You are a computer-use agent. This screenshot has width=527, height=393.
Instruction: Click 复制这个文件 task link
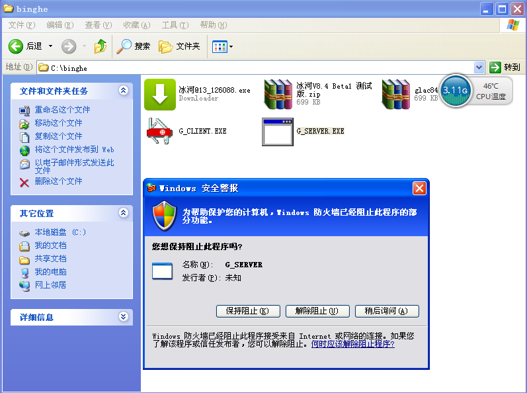pyautogui.click(x=58, y=136)
